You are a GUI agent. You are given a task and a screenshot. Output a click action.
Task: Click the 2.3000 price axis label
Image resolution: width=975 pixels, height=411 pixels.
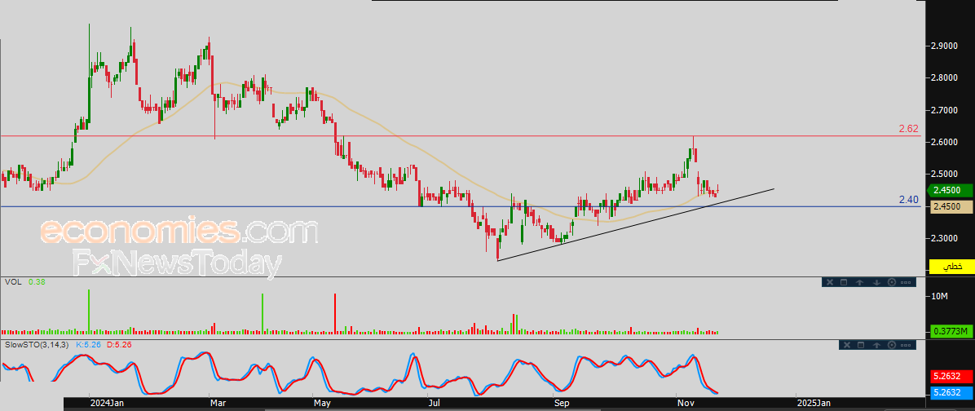944,238
